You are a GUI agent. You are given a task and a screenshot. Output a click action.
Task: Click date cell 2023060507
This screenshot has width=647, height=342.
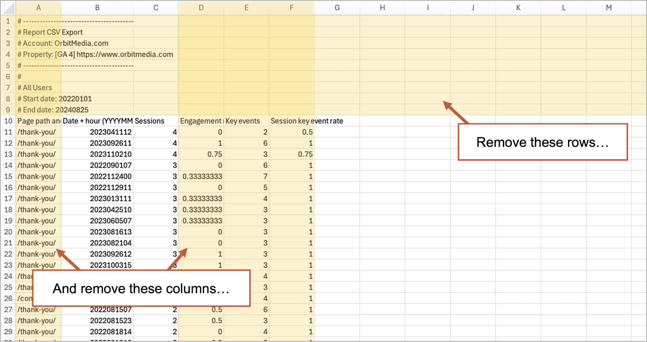coord(97,221)
